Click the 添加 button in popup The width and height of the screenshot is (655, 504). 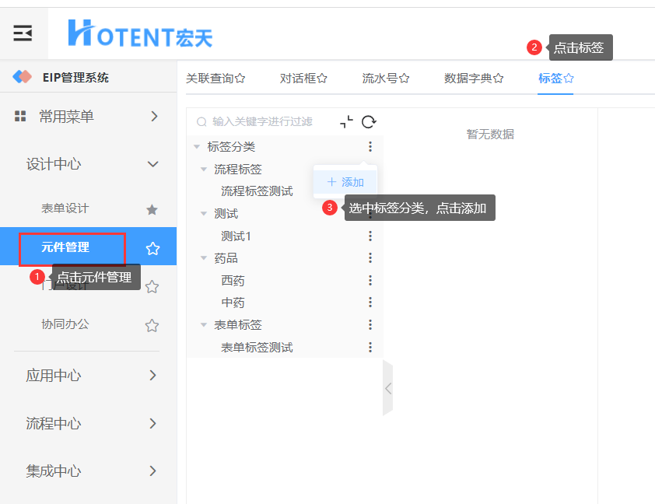click(345, 182)
